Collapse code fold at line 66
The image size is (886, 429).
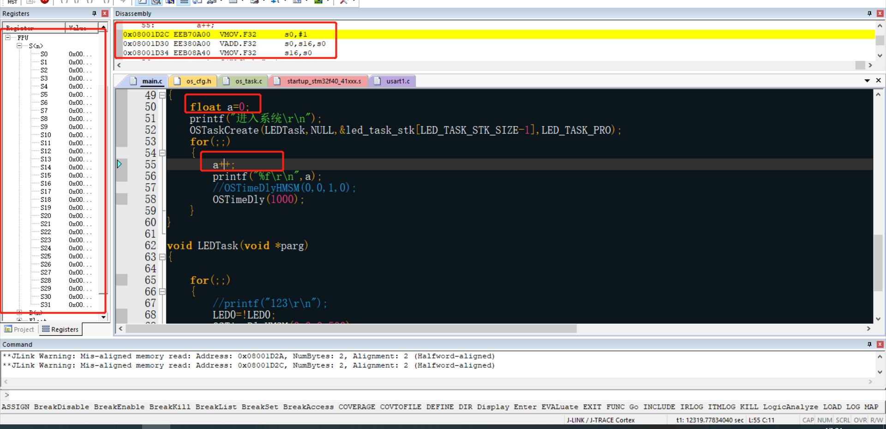162,291
